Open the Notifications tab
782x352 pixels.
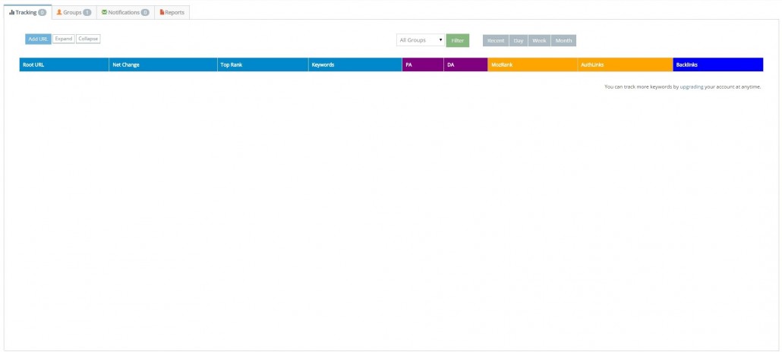point(125,12)
